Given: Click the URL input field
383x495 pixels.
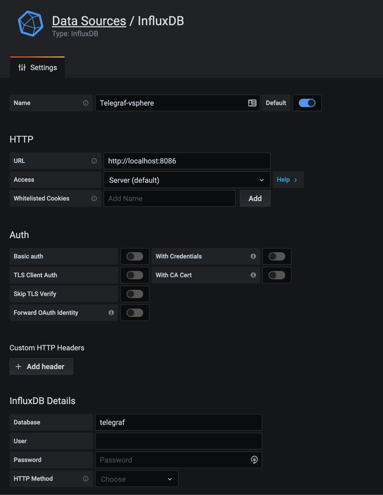Looking at the screenshot, I should coord(187,161).
